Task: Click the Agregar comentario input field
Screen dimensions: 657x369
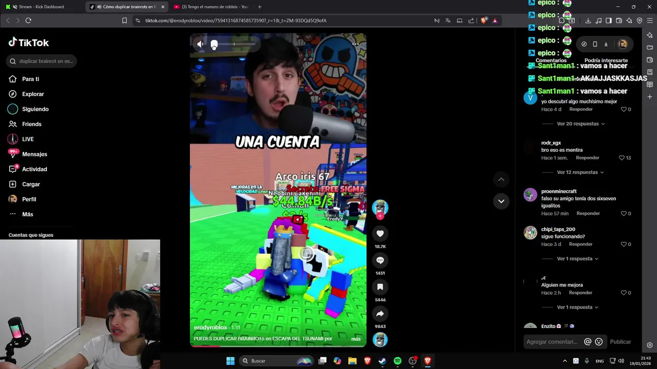Action: (x=552, y=342)
